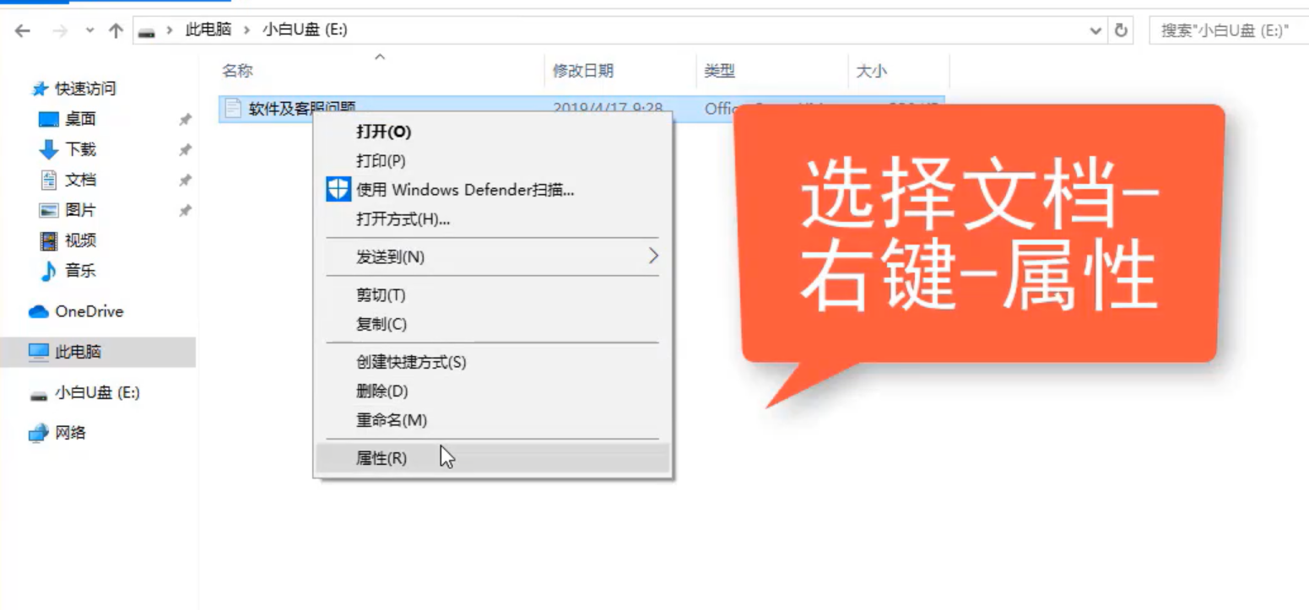
Task: Open the address bar history dropdown
Action: point(1095,30)
